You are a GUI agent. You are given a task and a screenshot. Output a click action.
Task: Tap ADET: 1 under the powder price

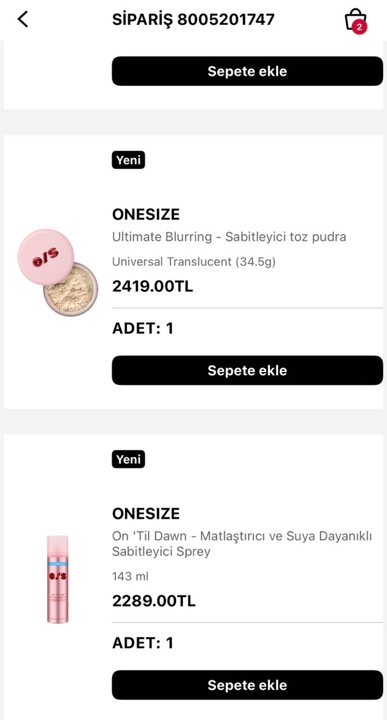pos(143,328)
